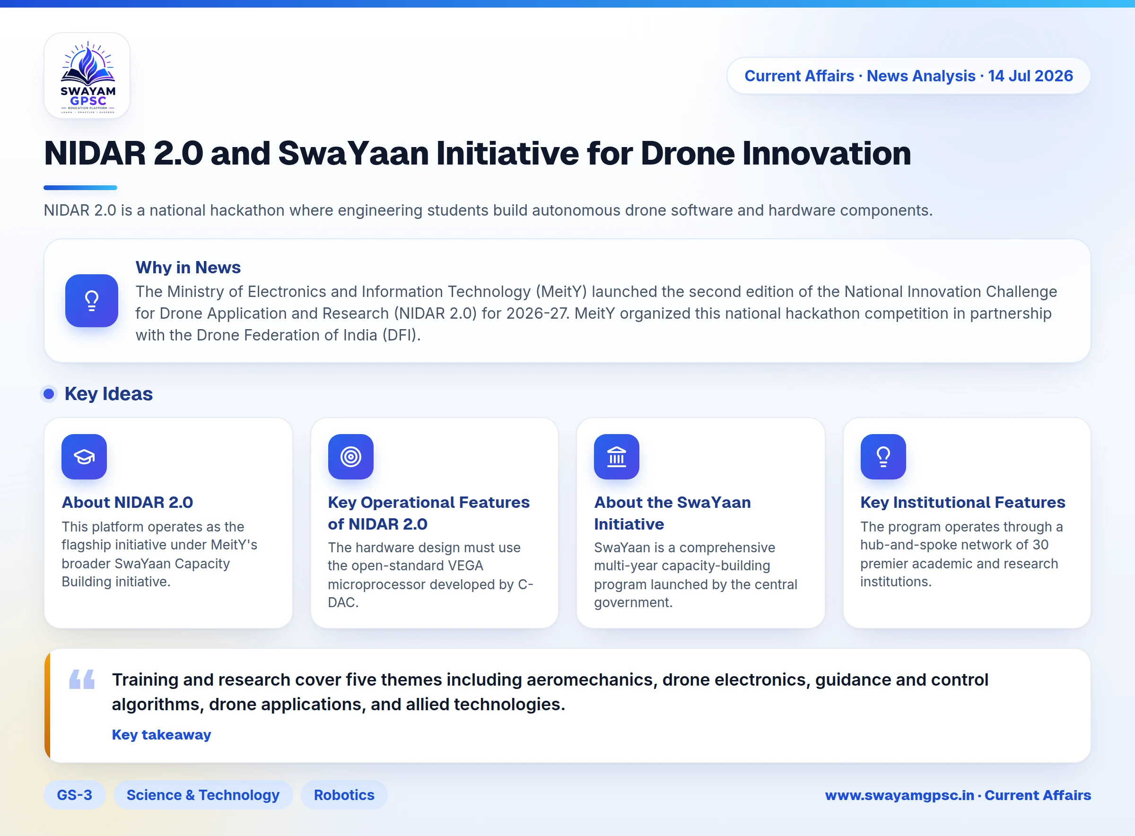Open the www.swayamgpsc.in Current Affairs link
The image size is (1135, 836).
tap(958, 795)
